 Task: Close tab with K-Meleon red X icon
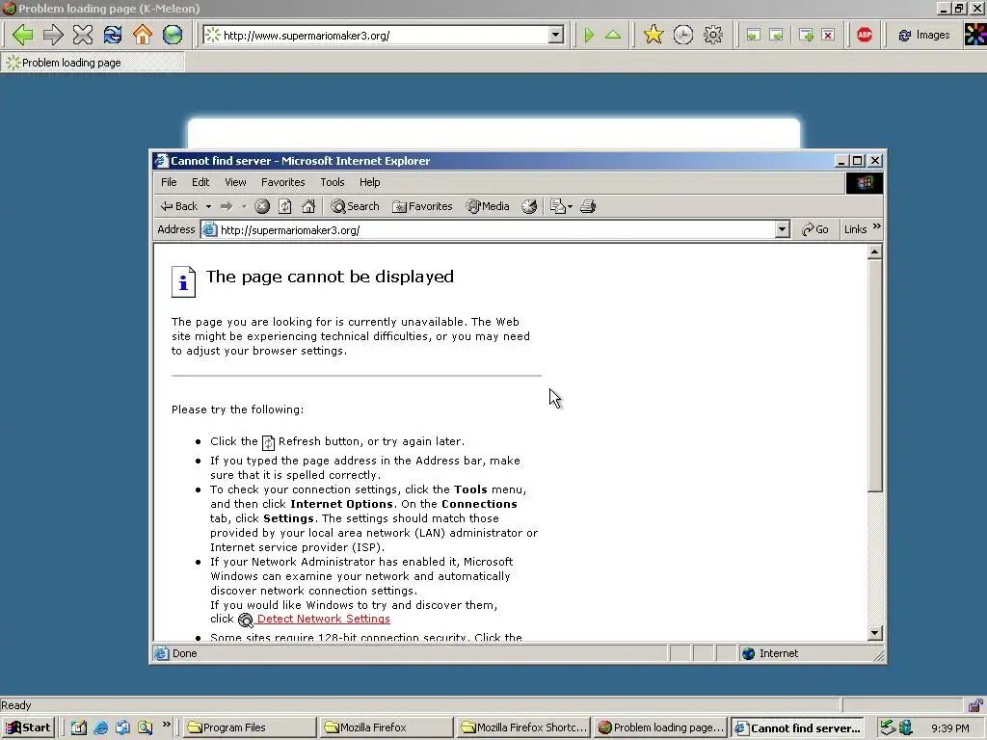[x=828, y=36]
